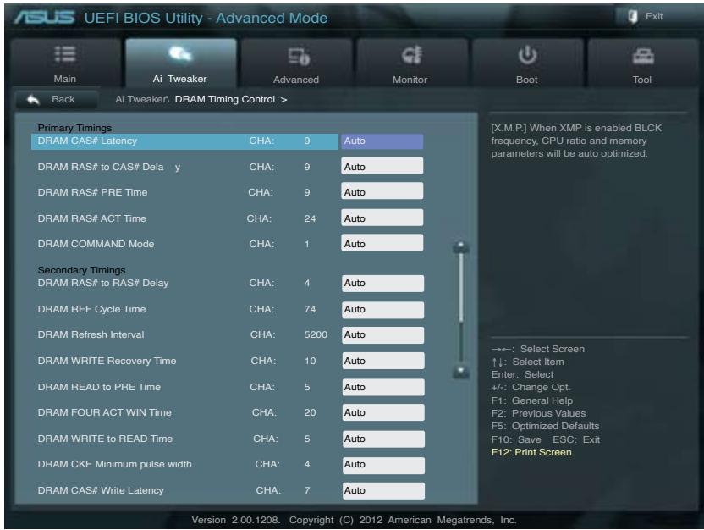This screenshot has height=530, width=704.
Task: Open DRAM RAS# to RAS# Delay Auto field
Action: coord(382,284)
